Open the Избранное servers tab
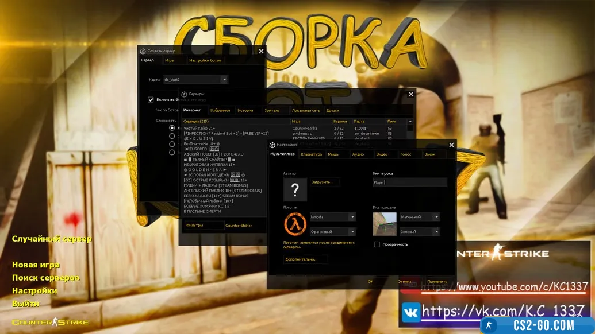This screenshot has height=334, width=595. click(220, 110)
